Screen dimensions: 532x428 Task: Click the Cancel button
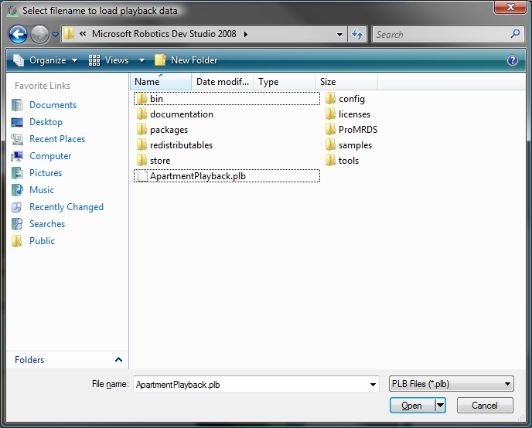click(485, 406)
